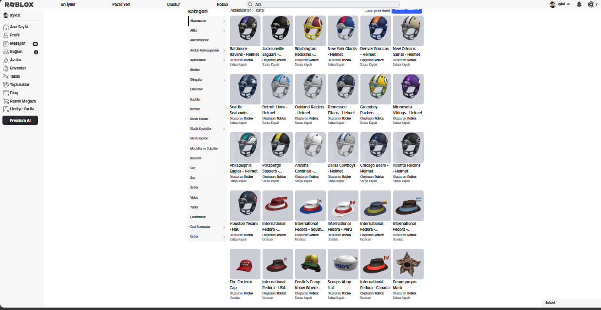Open Pittsburgh Steelers helmet thumbnail
Viewport: 601px width, 310px height.
[278, 147]
